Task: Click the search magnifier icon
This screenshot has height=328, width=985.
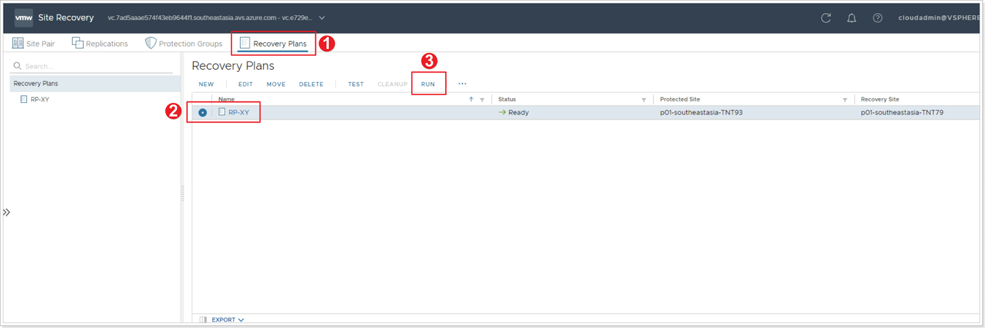Action: pos(18,66)
